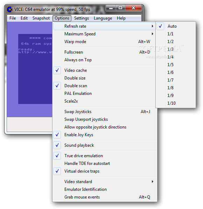Set refresh rate to 1/9

176,96
